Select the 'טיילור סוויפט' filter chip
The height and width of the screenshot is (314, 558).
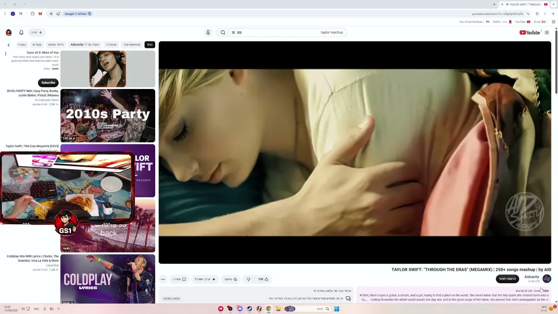click(56, 44)
